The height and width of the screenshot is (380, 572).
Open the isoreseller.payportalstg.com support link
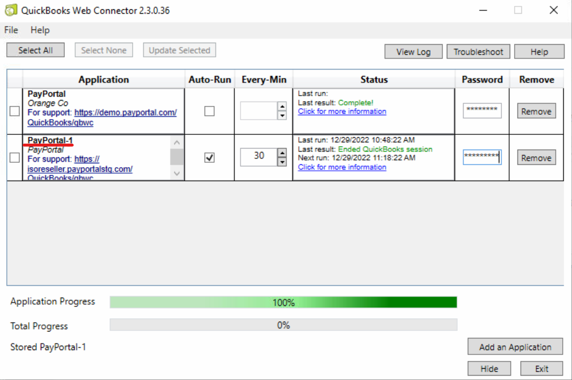coord(80,169)
